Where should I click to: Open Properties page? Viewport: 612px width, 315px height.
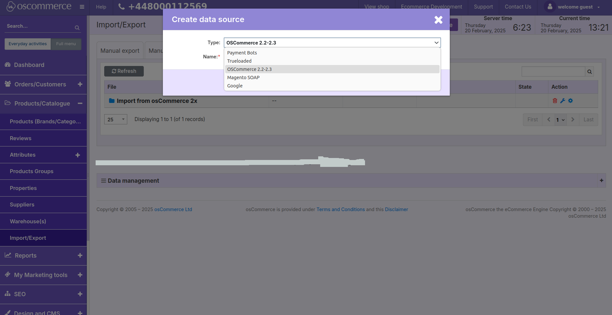(x=23, y=188)
